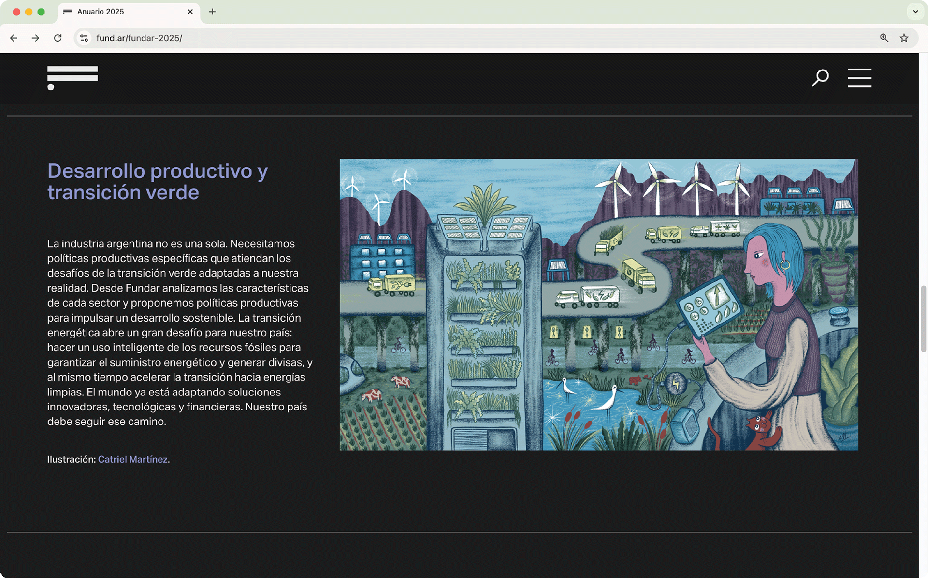Reload the page
928x578 pixels.
(58, 38)
